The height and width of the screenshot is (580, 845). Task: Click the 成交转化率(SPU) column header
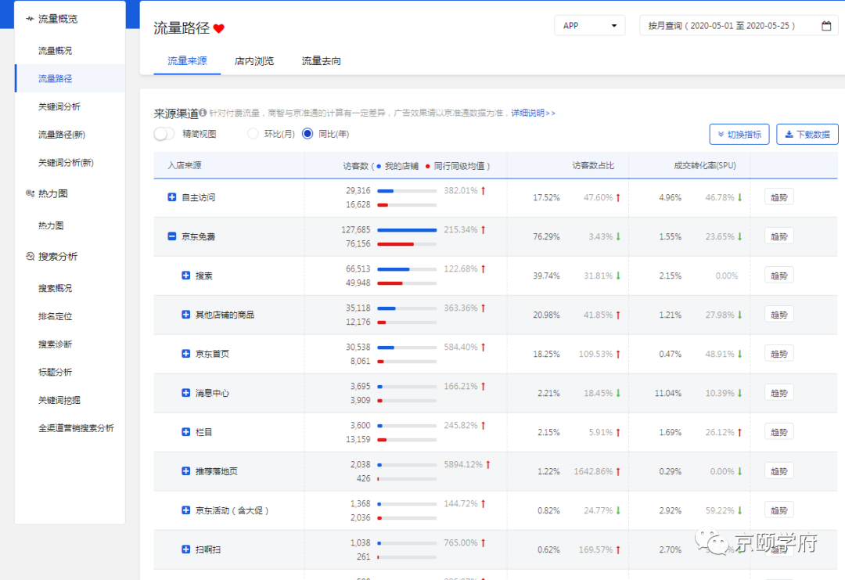pos(705,165)
